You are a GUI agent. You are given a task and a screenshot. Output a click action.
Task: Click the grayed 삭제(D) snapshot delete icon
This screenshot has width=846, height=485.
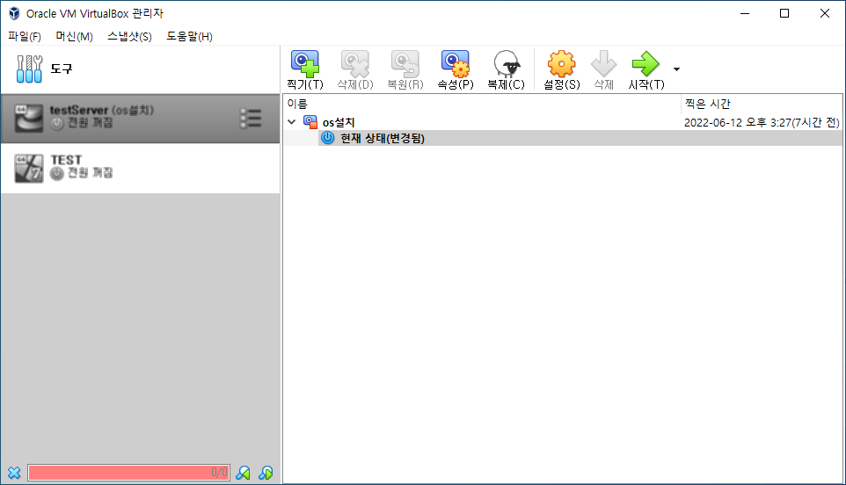pos(355,70)
